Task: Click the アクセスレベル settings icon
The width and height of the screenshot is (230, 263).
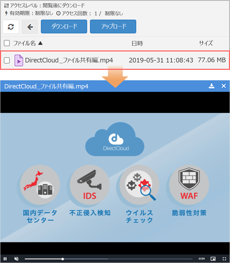Action: (6, 6)
